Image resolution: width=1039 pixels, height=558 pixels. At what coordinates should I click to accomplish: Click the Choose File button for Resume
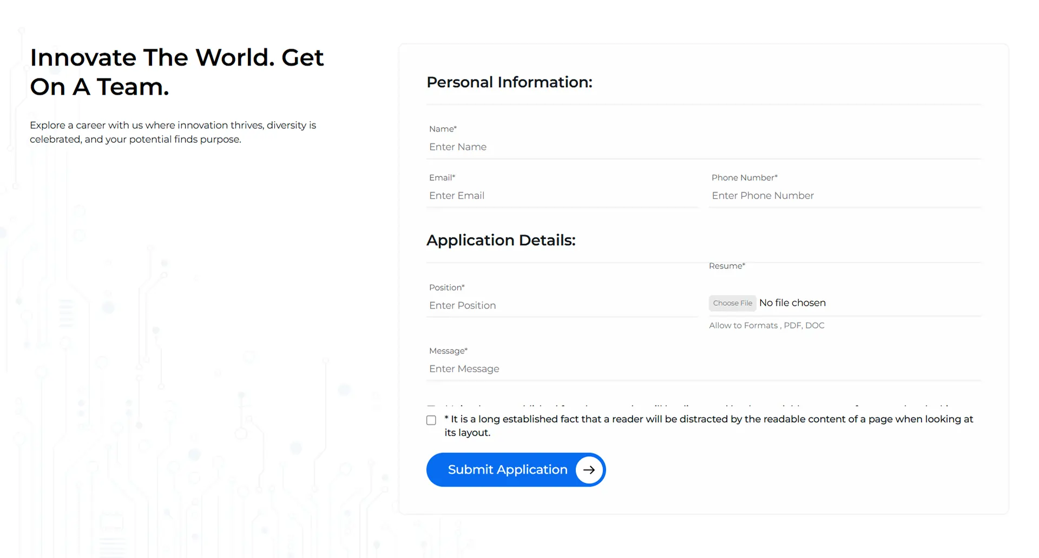point(732,303)
